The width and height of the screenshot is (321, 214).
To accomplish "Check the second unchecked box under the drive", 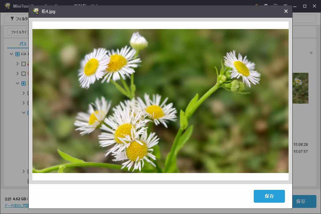I will click(24, 74).
